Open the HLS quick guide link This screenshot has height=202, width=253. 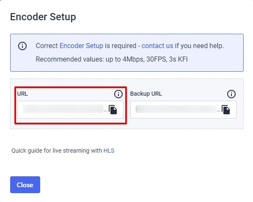(x=109, y=151)
